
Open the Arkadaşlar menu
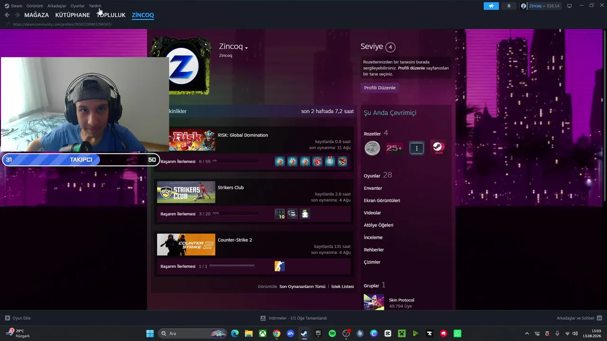click(x=57, y=6)
